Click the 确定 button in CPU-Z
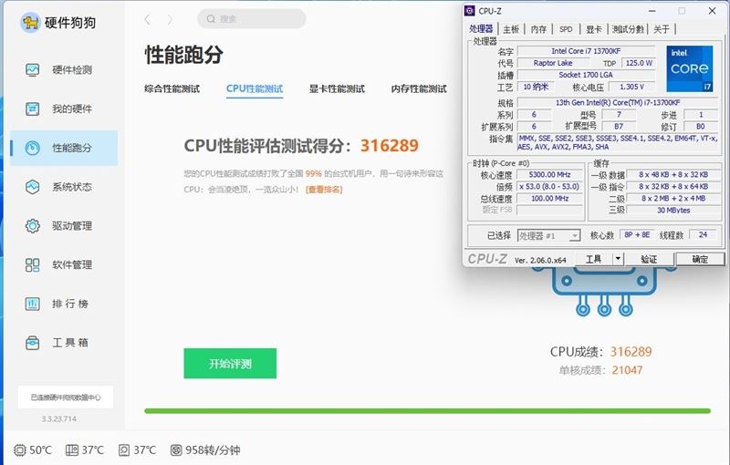 (700, 259)
